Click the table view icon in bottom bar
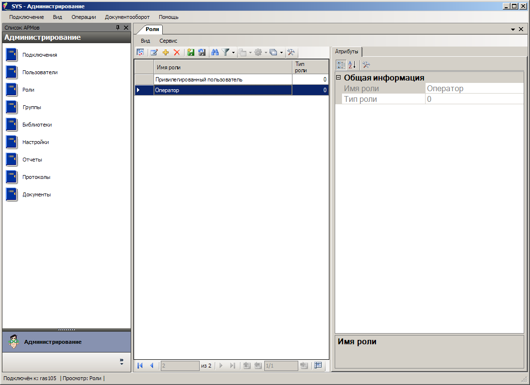 click(x=318, y=366)
